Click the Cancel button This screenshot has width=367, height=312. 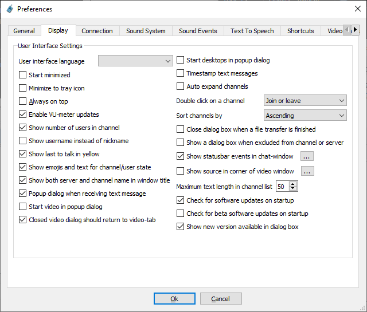coord(220,299)
